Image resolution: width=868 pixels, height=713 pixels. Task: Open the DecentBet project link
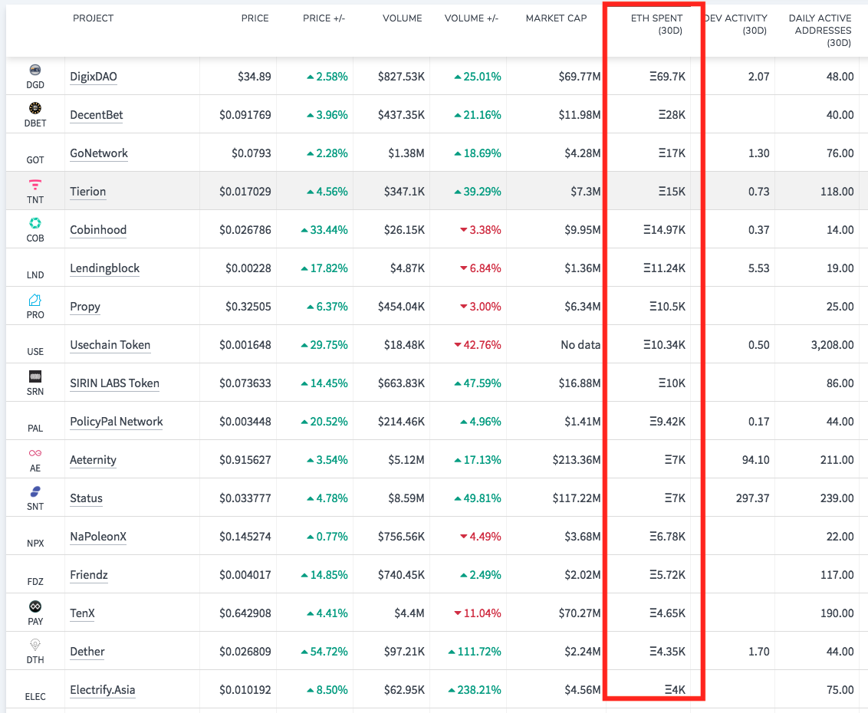click(x=97, y=114)
